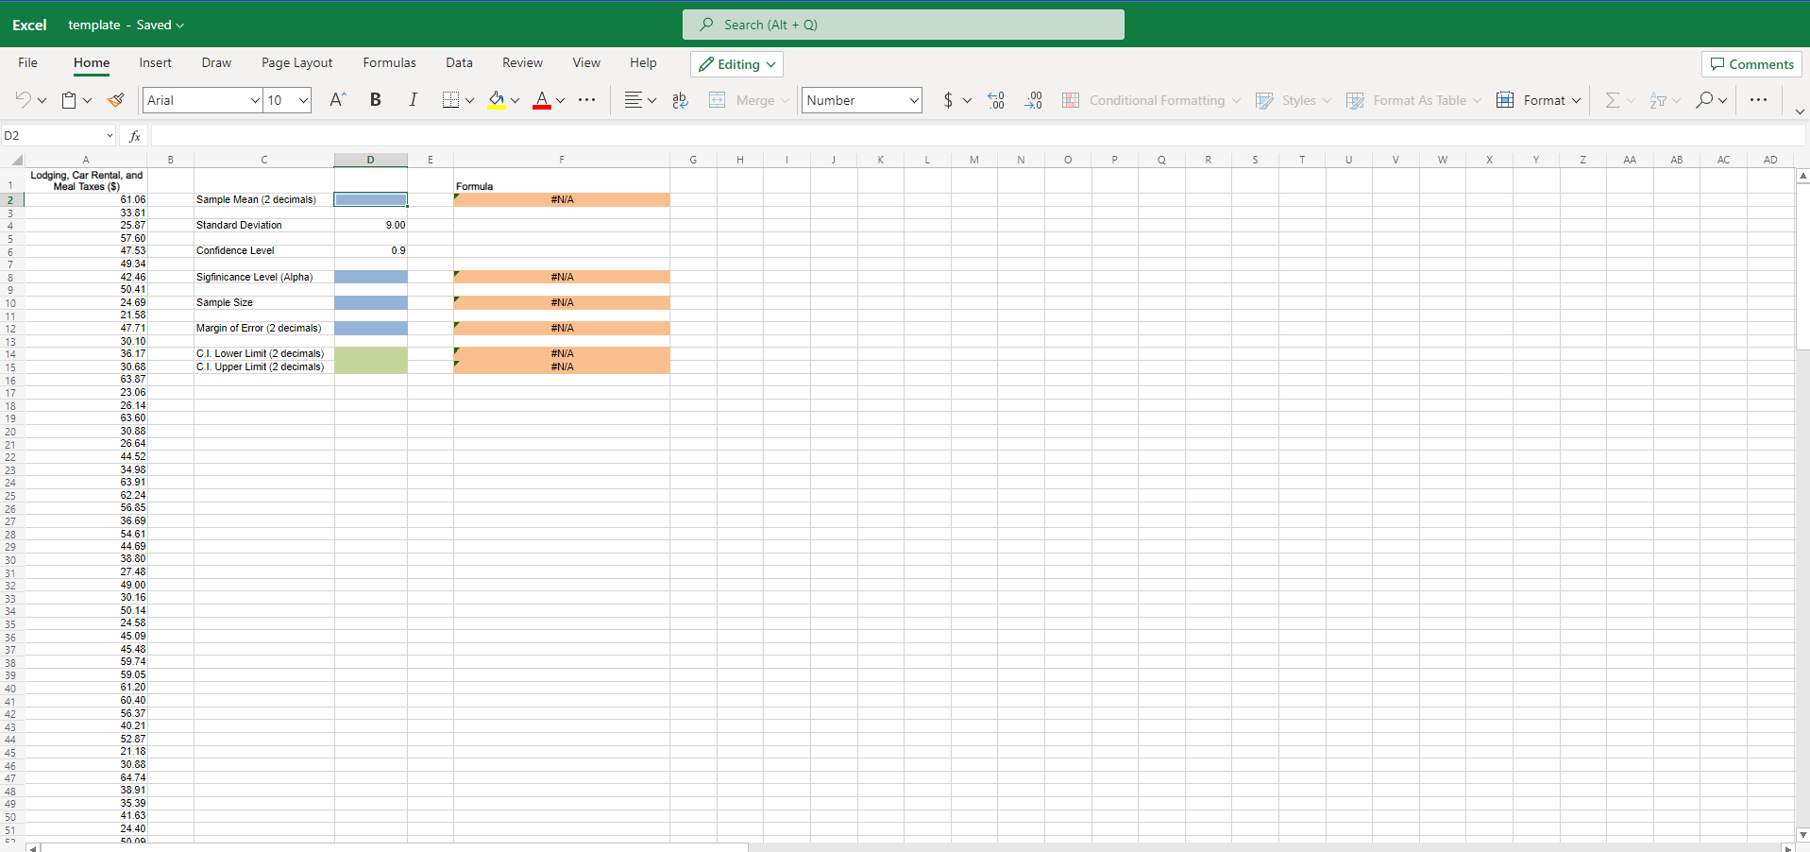Click the Format As Table icon

[x=1357, y=100]
